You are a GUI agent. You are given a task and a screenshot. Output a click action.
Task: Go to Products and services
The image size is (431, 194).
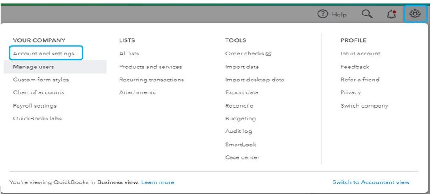(x=151, y=67)
